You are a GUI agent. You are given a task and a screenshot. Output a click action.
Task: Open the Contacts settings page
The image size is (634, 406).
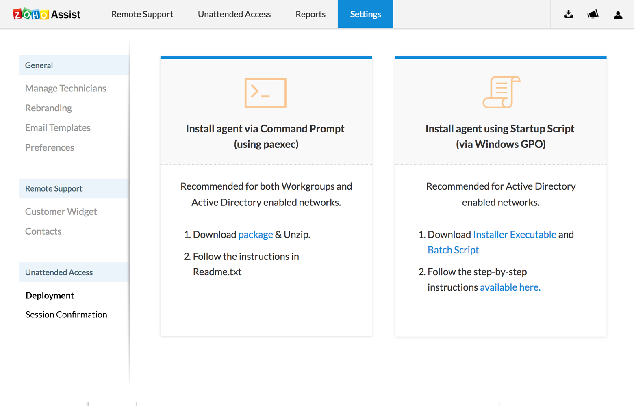tap(43, 231)
